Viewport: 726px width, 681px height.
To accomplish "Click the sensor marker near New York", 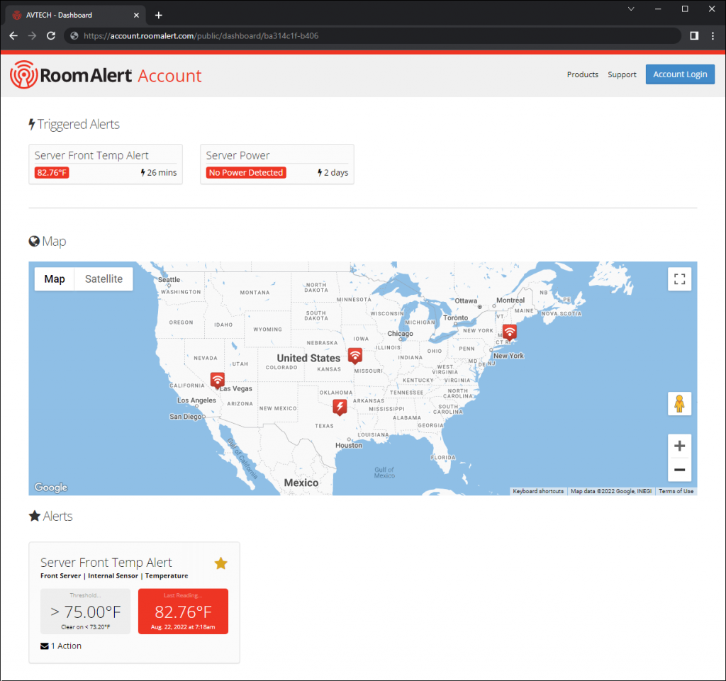I will (509, 332).
